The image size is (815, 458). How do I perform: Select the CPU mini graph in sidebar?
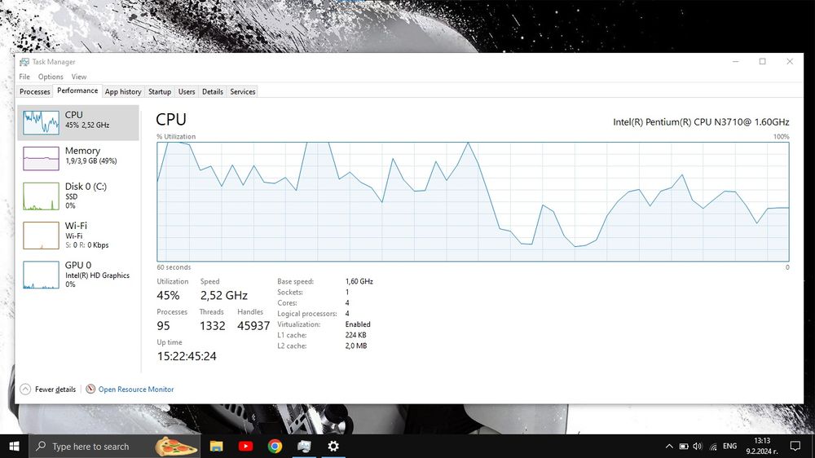(41, 123)
